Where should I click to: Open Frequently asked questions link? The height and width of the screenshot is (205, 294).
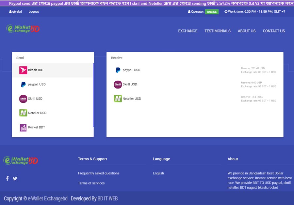[99, 173]
